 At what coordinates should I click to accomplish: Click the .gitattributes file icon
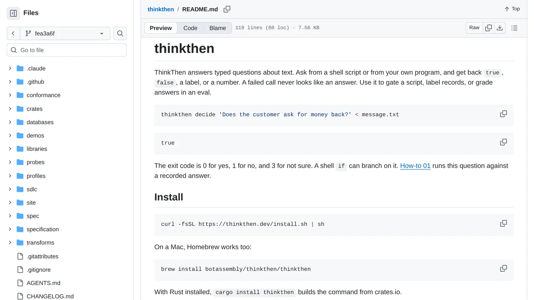click(20, 256)
